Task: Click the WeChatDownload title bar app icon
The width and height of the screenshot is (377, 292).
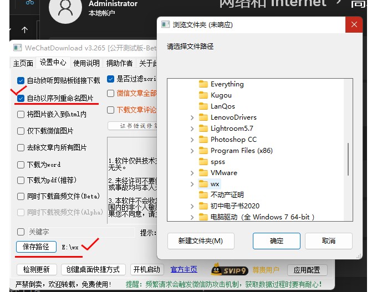Action: (x=18, y=48)
